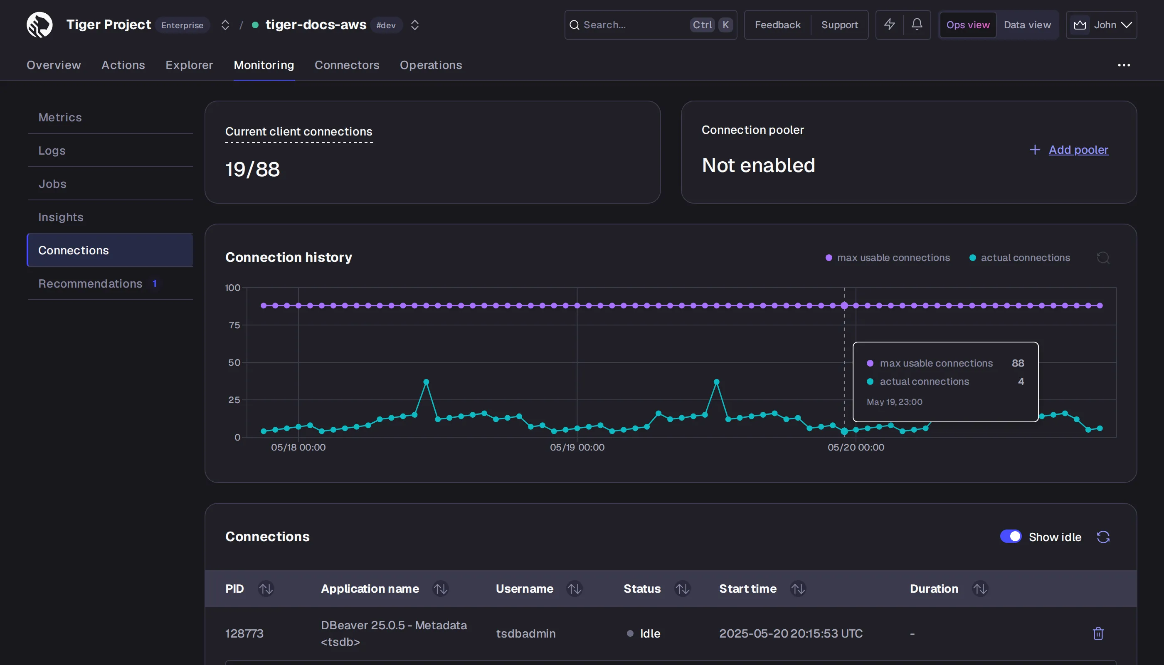Viewport: 1164px width, 665px height.
Task: Click the actual connections peak point near 05/19 12:00
Action: (716, 382)
